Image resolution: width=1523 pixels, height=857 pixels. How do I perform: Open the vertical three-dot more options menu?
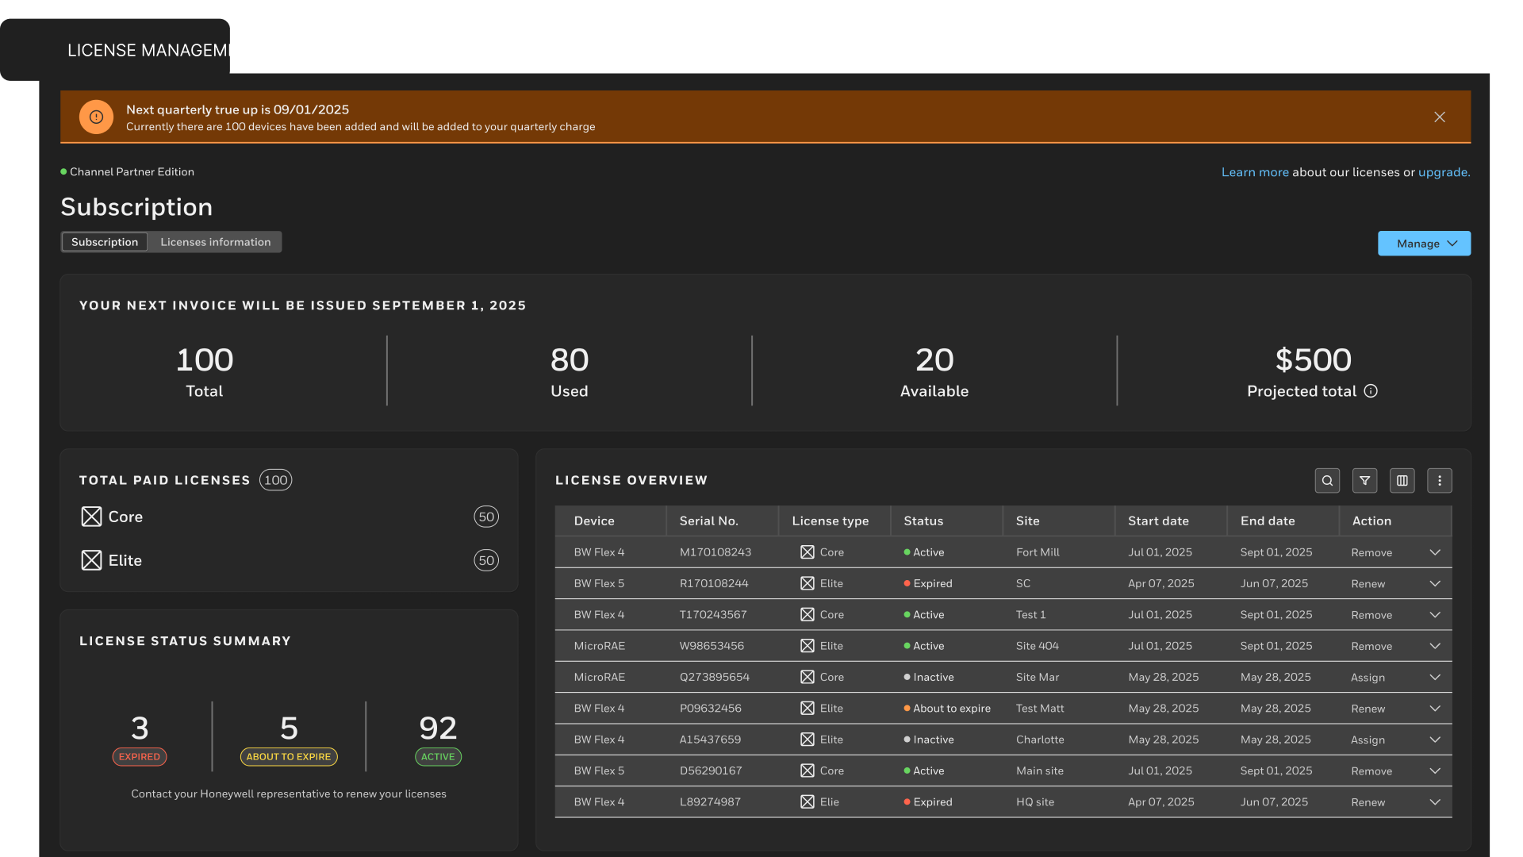pos(1439,480)
